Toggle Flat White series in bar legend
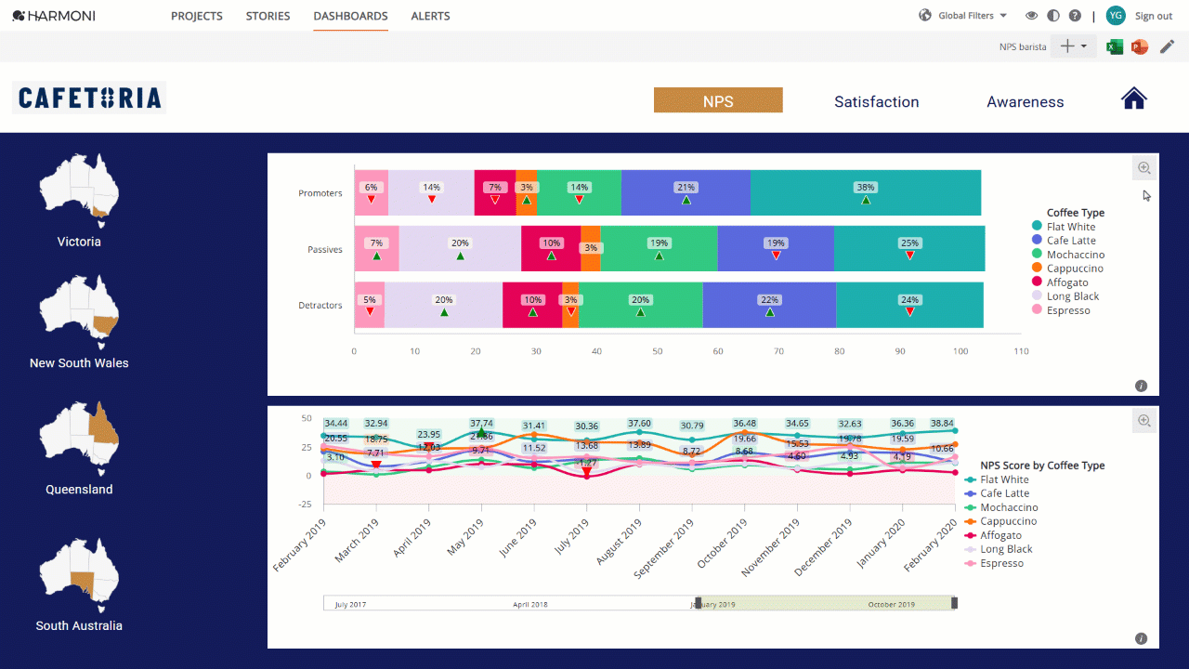 [x=1064, y=227]
